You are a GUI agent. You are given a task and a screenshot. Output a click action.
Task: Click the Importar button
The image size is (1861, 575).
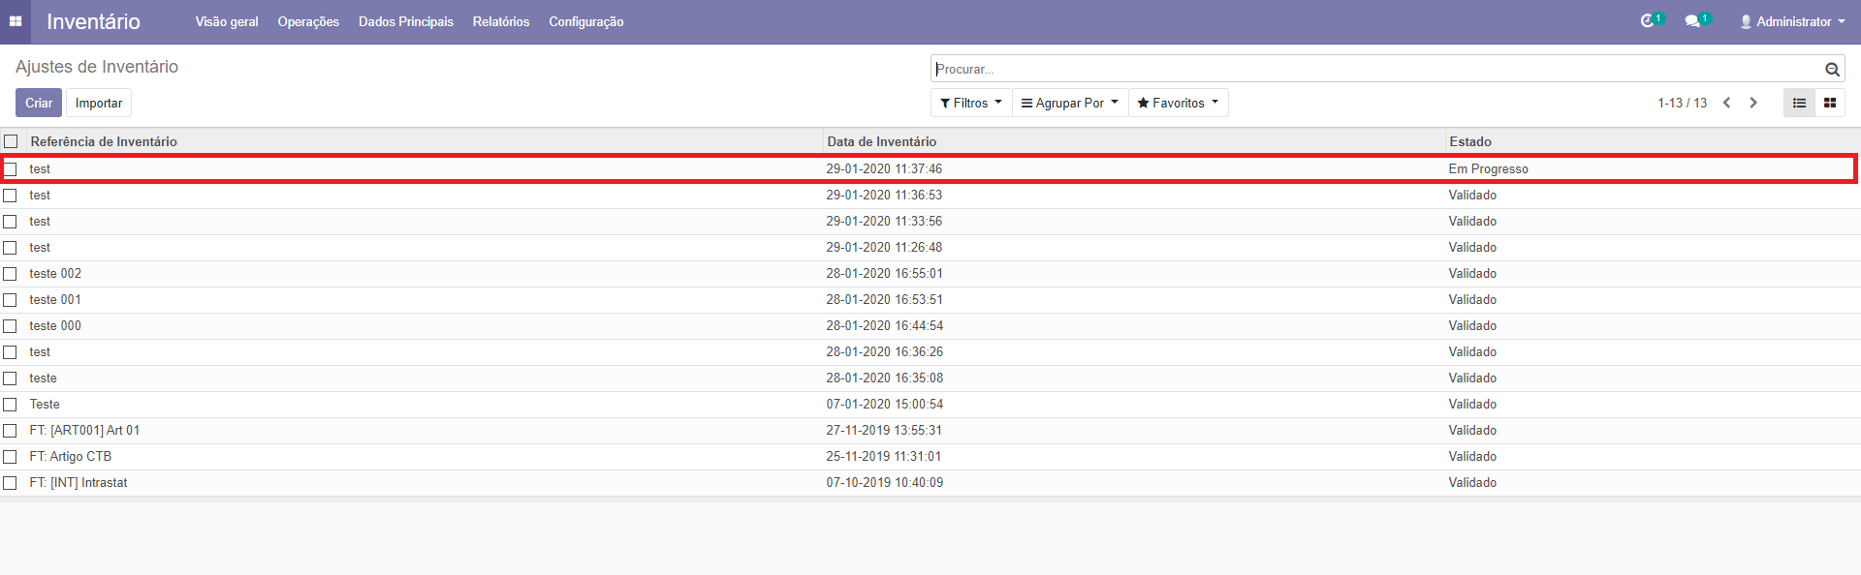pos(99,103)
